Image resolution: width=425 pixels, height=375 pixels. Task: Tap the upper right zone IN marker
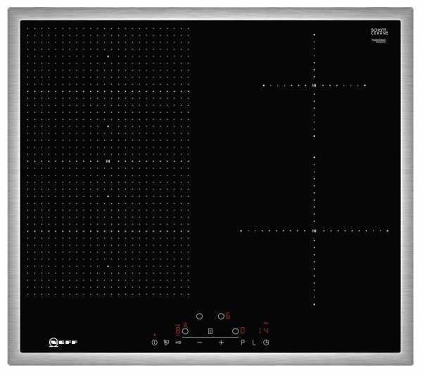315,85
